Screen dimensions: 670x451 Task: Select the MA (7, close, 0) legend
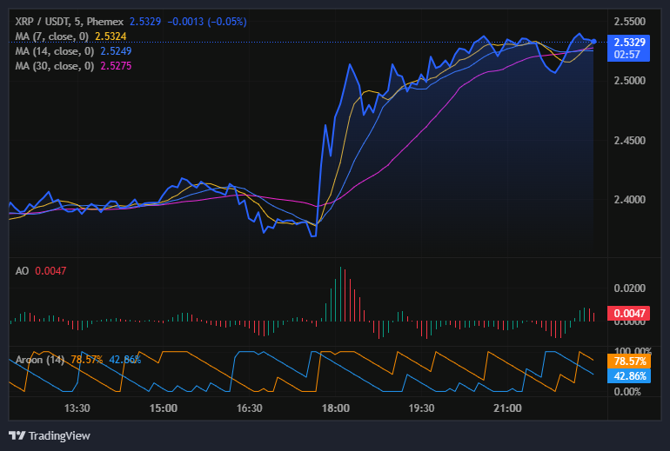pyautogui.click(x=54, y=36)
